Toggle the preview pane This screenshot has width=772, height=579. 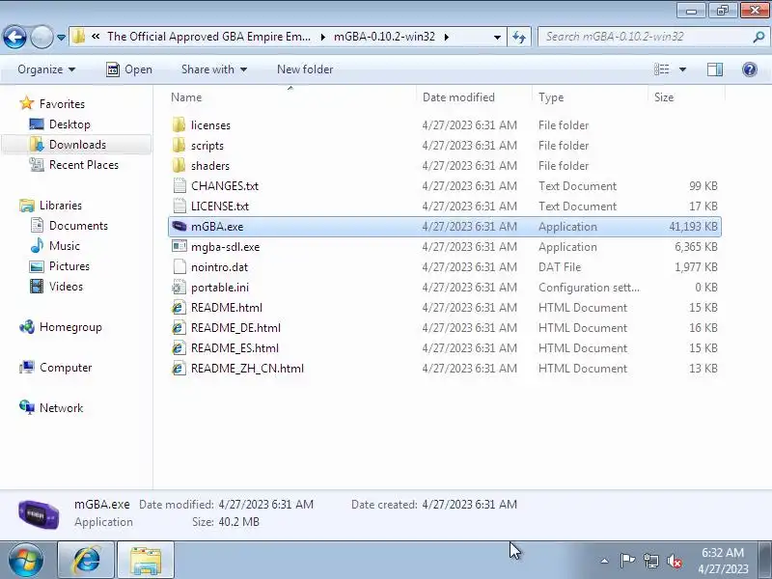[x=715, y=69]
